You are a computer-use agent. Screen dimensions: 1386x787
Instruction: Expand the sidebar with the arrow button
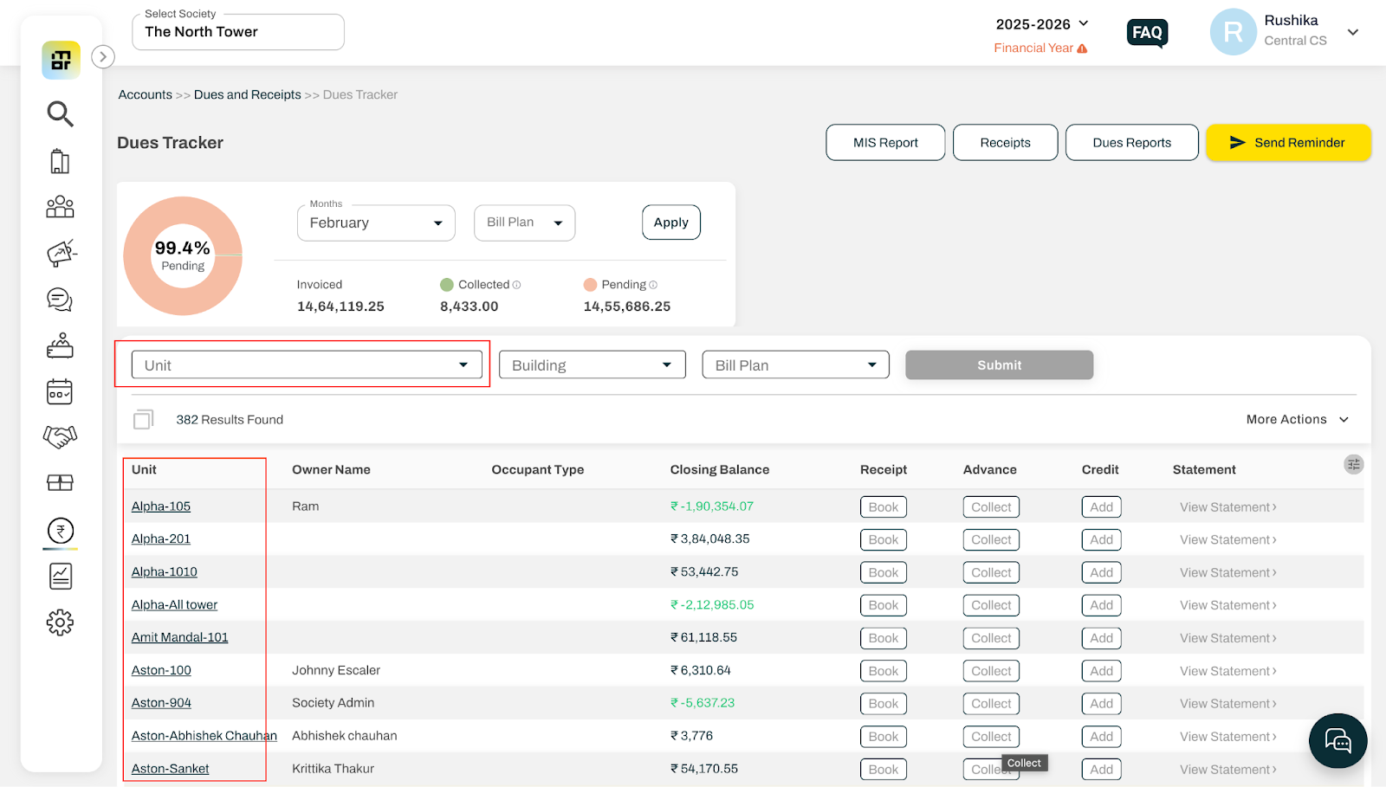[103, 57]
